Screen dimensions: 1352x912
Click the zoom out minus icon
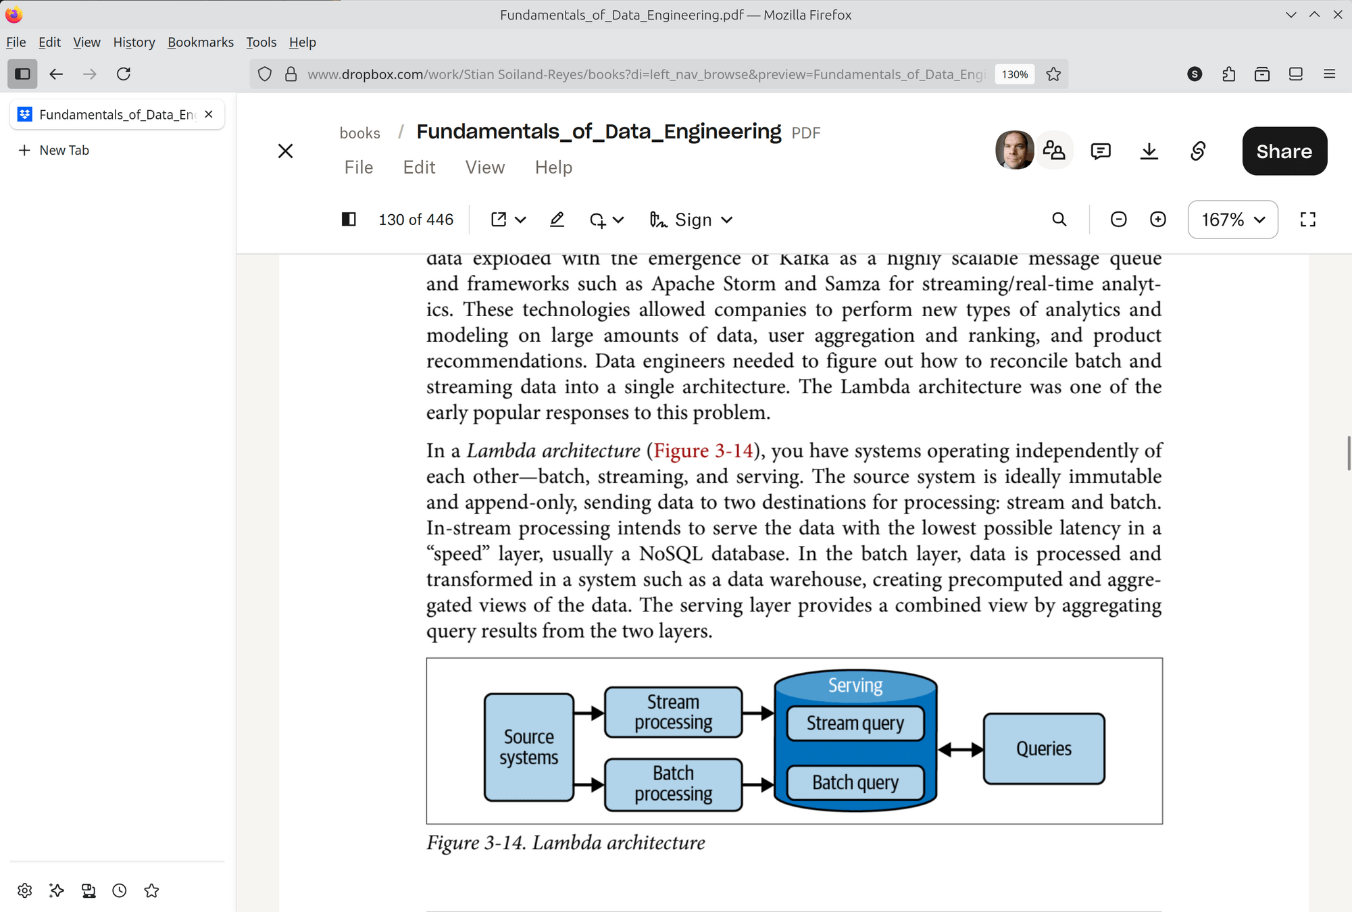(x=1118, y=220)
